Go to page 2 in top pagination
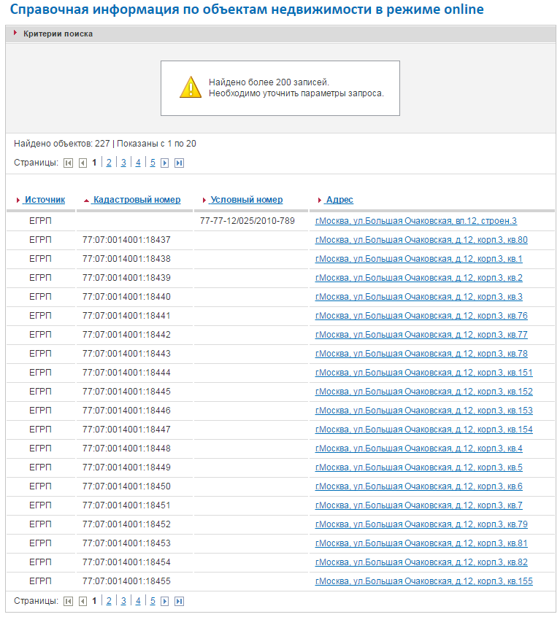Viewport: 560px width, 617px height. 109,163
